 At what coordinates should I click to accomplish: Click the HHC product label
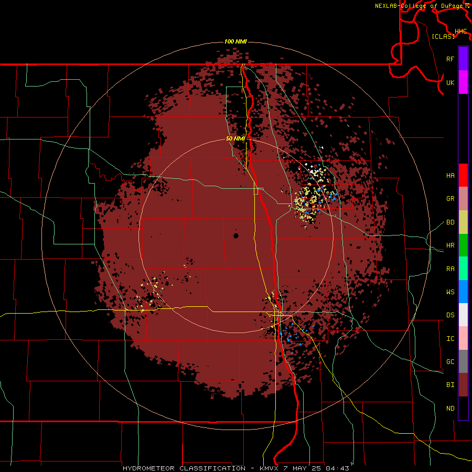coord(461,31)
